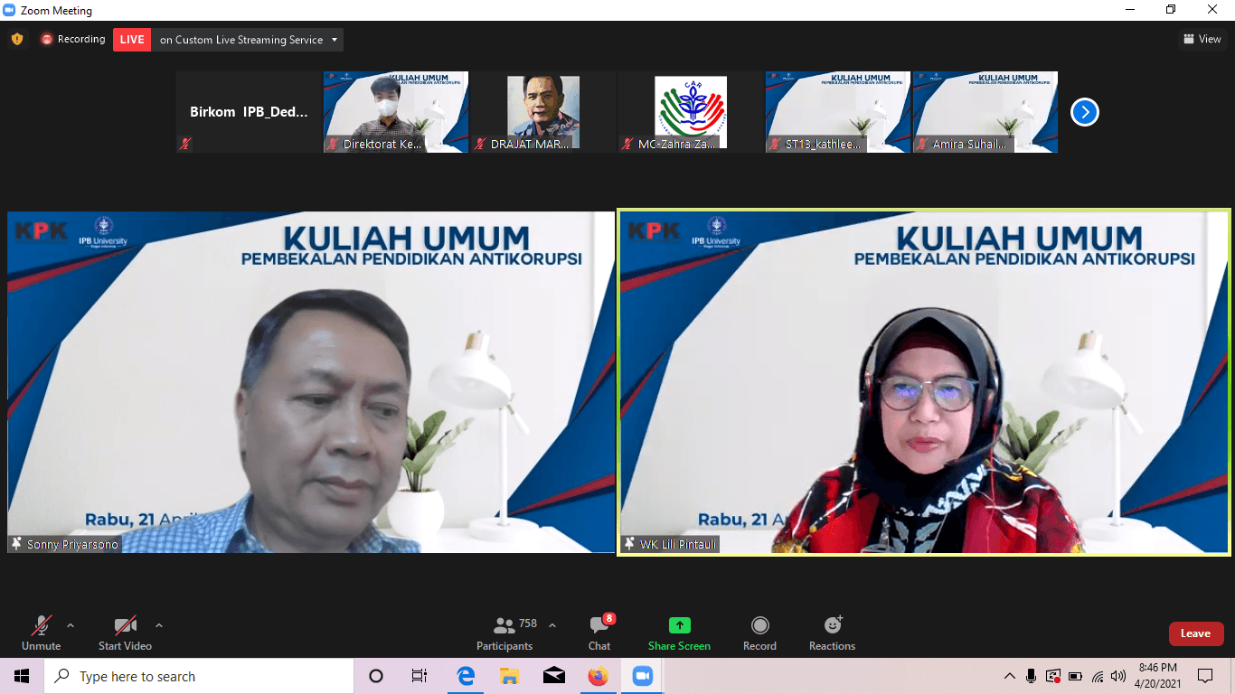The width and height of the screenshot is (1235, 694).
Task: Click the Leave meeting button
Action: click(1195, 633)
